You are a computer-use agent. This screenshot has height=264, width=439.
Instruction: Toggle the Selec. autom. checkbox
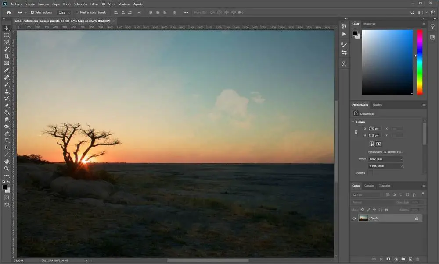32,12
